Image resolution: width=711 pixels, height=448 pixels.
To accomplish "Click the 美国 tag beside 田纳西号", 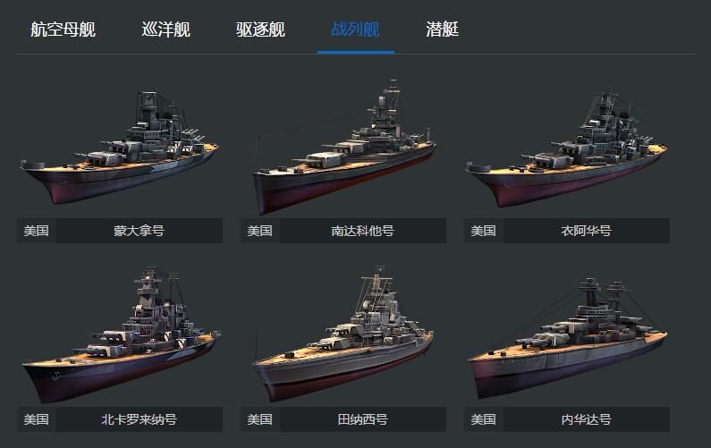I will click(260, 419).
